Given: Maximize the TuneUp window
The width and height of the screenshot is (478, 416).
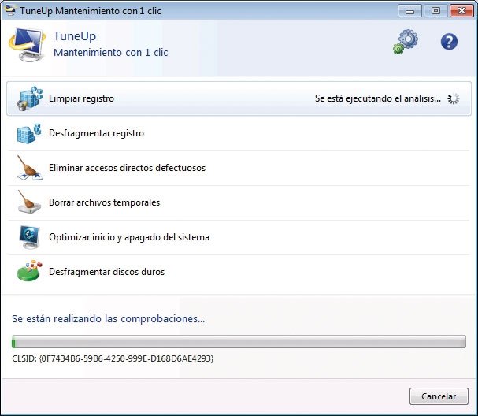Looking at the screenshot, I should point(435,11).
